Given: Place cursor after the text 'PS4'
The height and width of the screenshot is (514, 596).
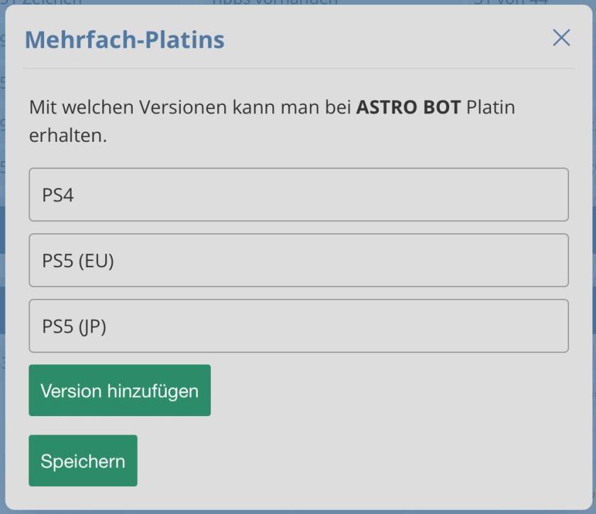Looking at the screenshot, I should coord(76,195).
